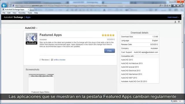Click the Compatible with label
Viewport: 185px width, 104px height.
pos(127,56)
